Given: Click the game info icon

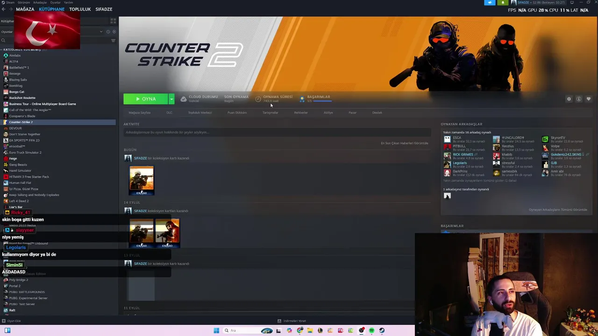Looking at the screenshot, I should (579, 99).
